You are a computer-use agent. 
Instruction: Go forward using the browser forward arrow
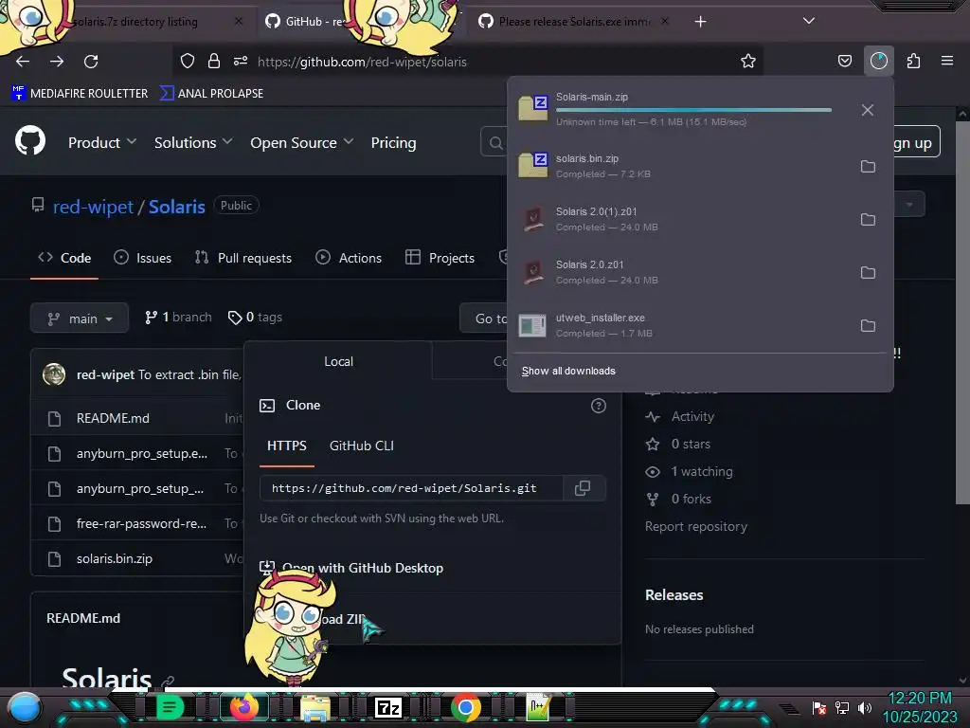(57, 62)
